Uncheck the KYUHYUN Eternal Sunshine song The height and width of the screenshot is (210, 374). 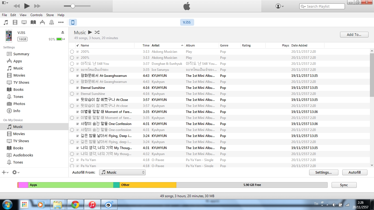(77, 88)
